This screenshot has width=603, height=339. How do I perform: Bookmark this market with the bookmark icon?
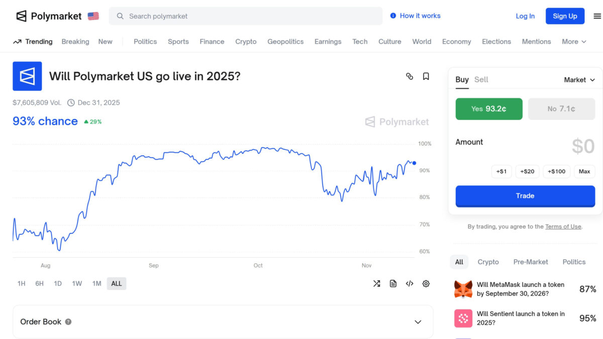click(x=426, y=76)
